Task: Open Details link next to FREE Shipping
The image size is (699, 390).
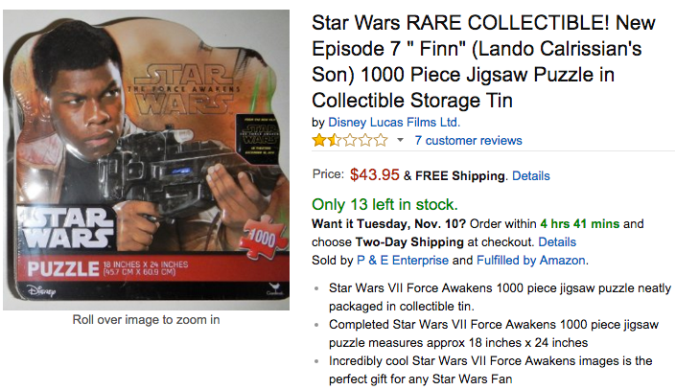Action: 531,176
